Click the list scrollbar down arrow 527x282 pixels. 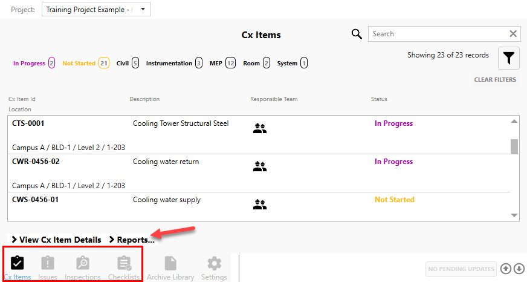(x=514, y=215)
